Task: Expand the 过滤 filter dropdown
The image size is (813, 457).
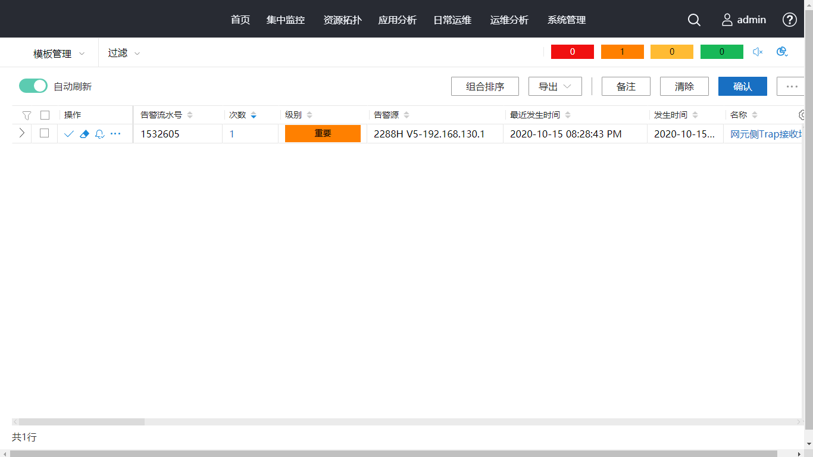Action: pos(124,53)
